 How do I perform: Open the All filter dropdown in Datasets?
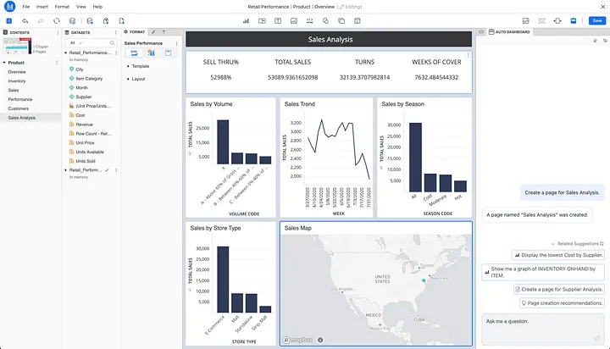click(77, 42)
